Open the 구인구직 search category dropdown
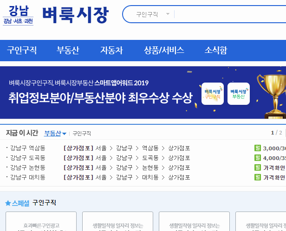The width and height of the screenshot is (286, 231). click(153, 14)
